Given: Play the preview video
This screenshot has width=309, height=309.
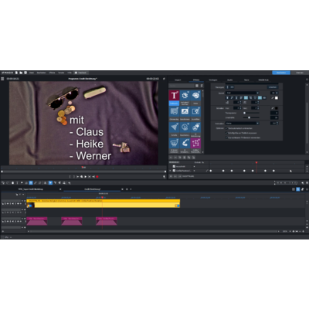Looking at the screenshot, I should 86,177.
